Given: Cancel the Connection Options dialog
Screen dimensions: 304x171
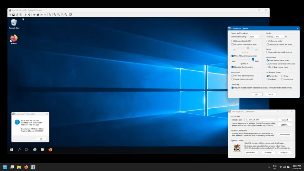Looking at the screenshot, I should tap(270, 94).
